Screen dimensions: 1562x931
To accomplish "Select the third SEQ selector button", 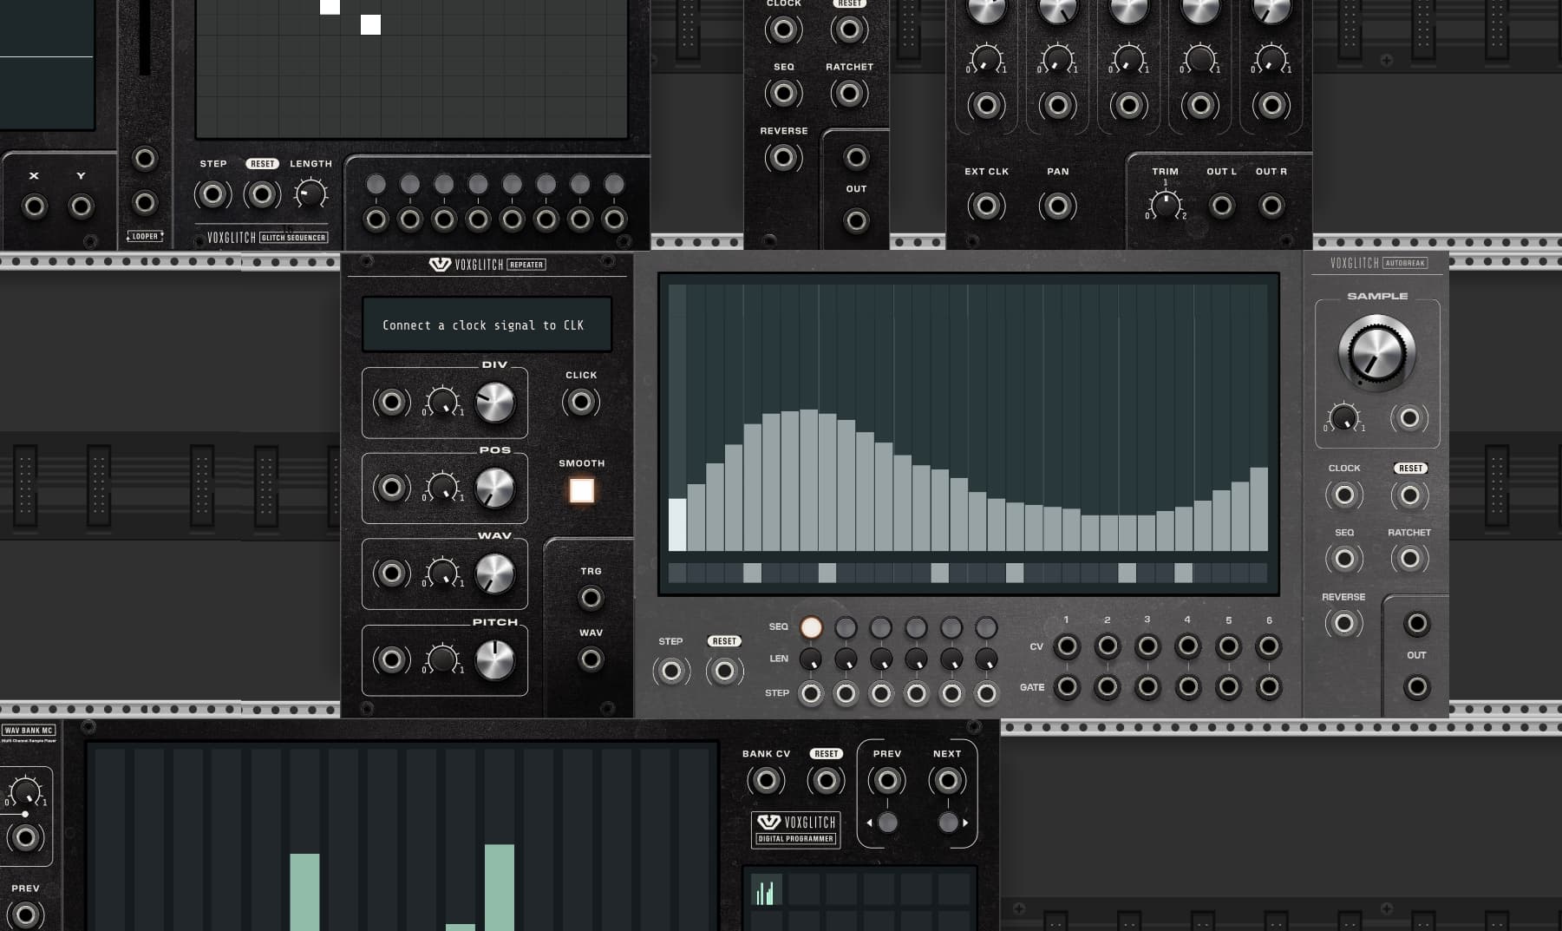I will [880, 627].
